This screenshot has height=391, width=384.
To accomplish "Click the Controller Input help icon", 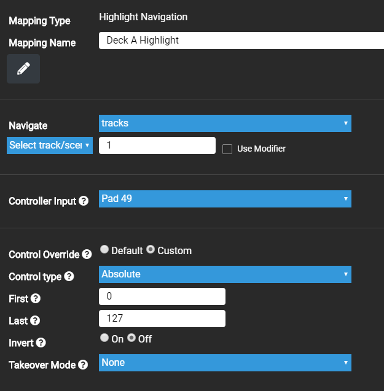I will (x=84, y=201).
